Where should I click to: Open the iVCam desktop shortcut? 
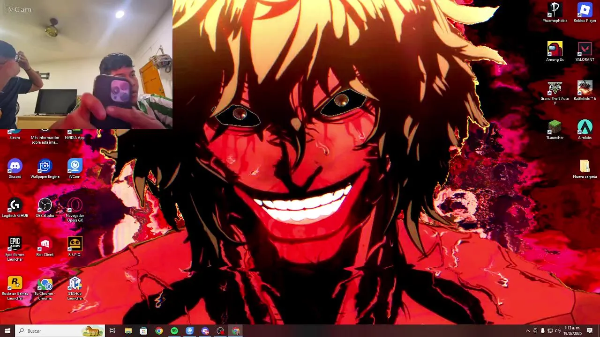click(x=75, y=169)
